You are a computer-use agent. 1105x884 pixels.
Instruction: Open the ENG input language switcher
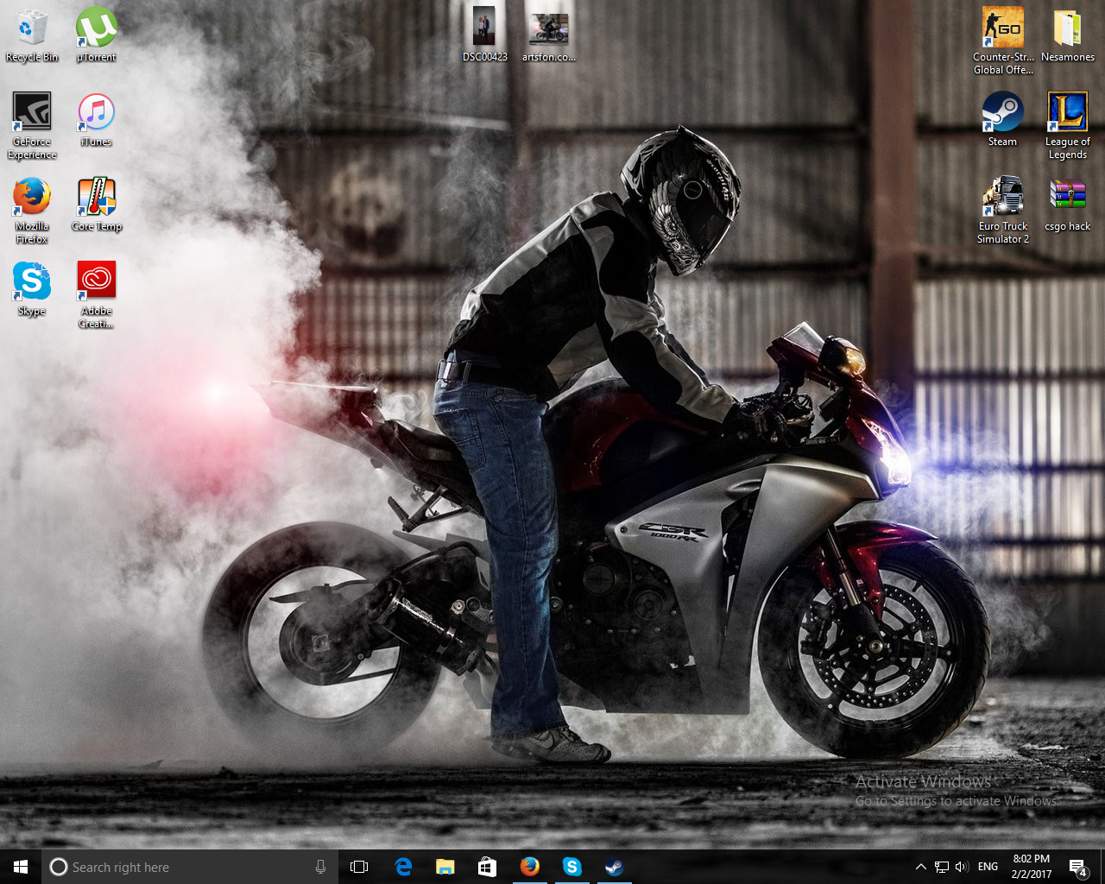tap(988, 867)
